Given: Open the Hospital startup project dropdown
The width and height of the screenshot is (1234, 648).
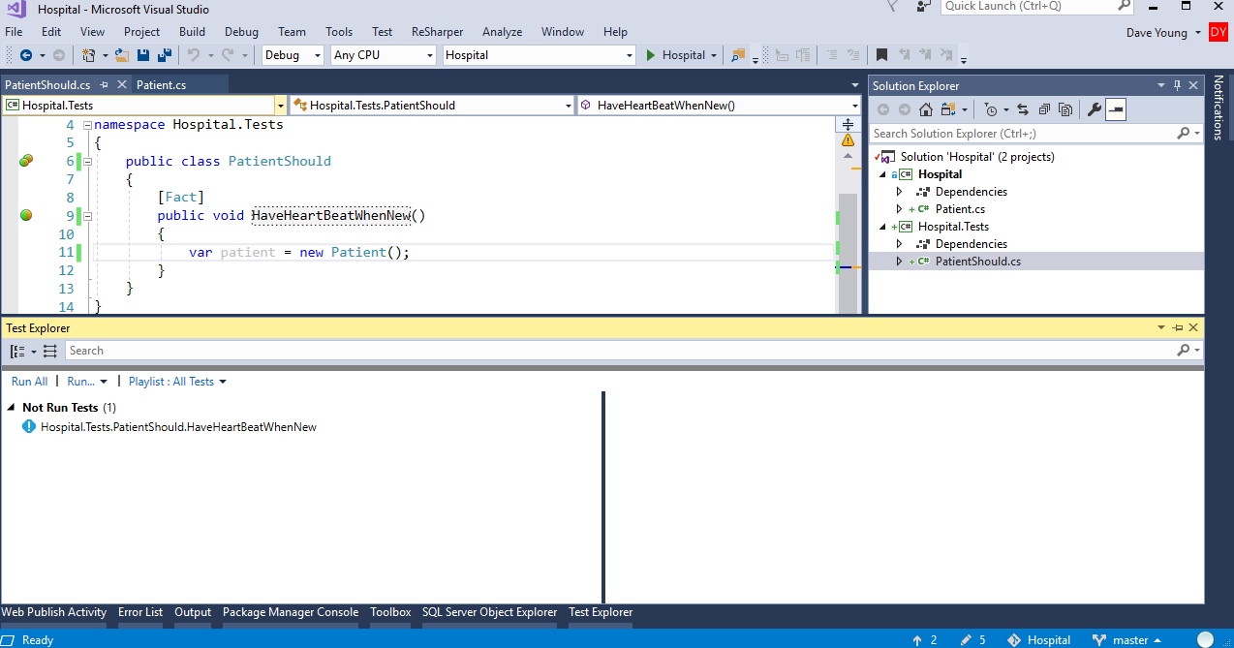Looking at the screenshot, I should coord(630,55).
